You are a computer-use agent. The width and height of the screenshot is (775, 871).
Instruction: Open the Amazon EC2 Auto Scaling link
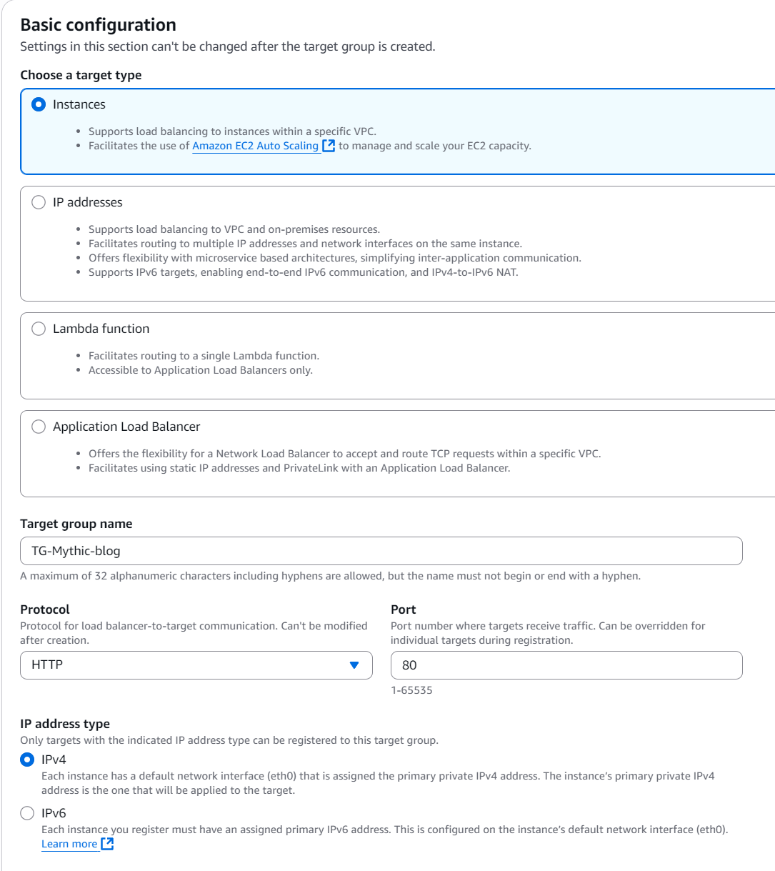(255, 146)
